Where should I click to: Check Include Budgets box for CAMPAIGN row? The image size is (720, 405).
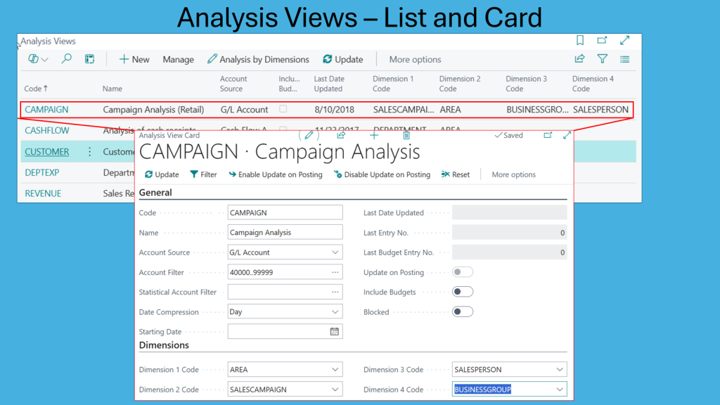[283, 109]
